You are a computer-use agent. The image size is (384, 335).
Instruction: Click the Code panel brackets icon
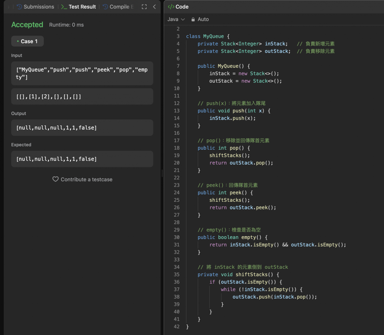coord(171,7)
